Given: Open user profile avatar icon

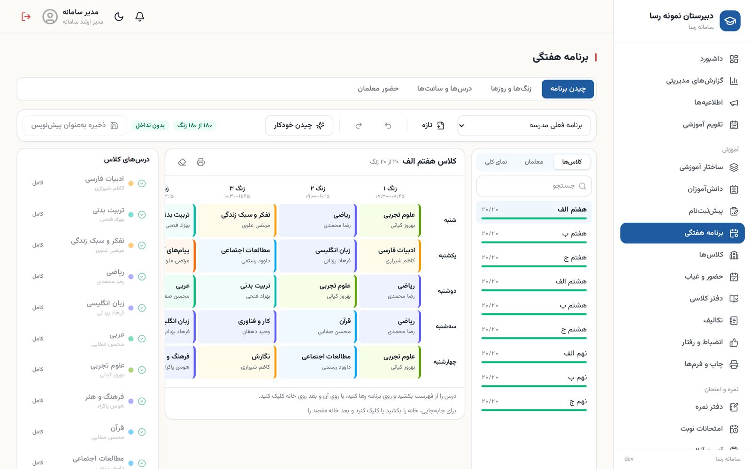Looking at the screenshot, I should [50, 16].
